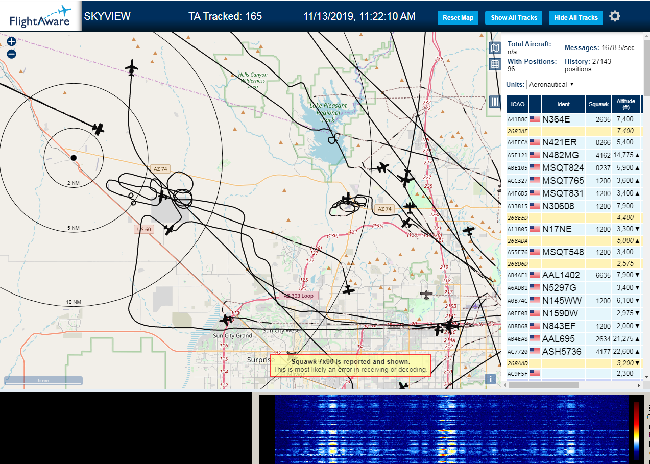Toggle the sidebar columns icon beside table
650x464 pixels.
coord(494,101)
